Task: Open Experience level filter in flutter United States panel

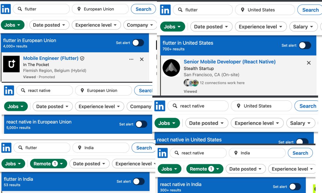Action: tap(261, 27)
